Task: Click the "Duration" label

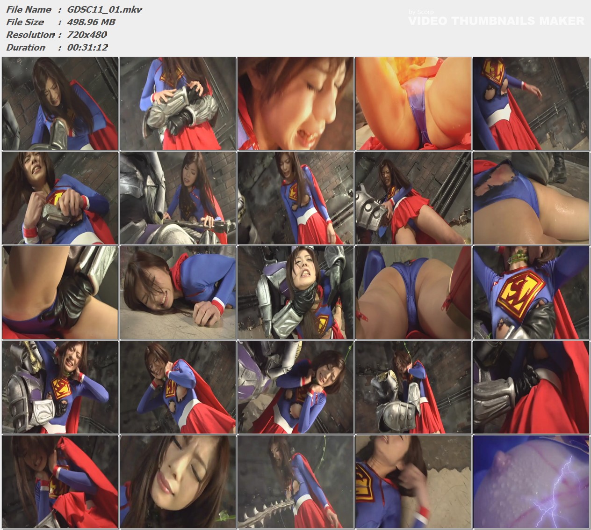Action: click(26, 47)
